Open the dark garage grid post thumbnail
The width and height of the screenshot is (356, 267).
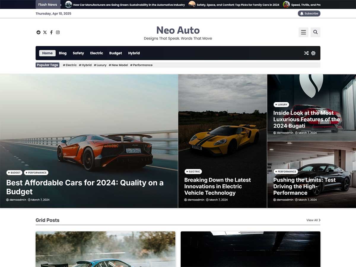(x=250, y=249)
